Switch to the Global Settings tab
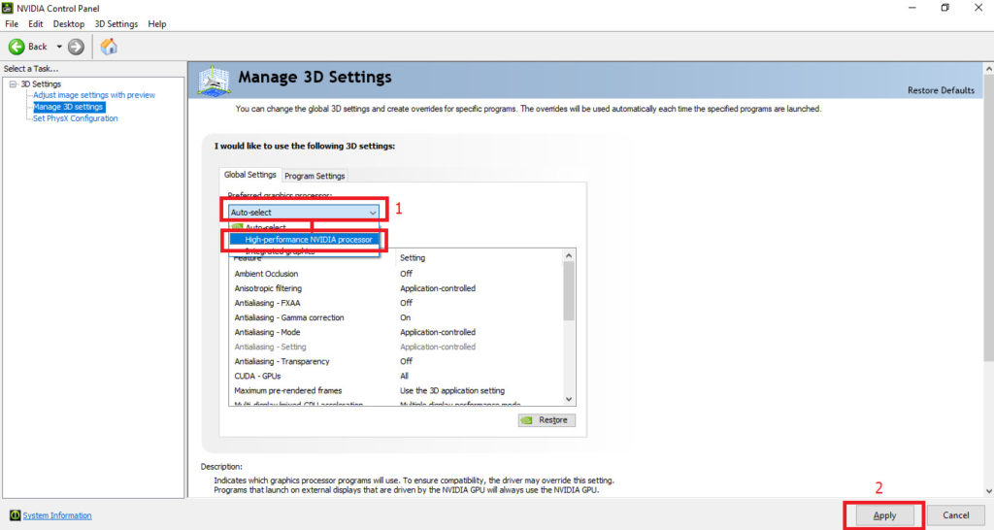Screen dimensions: 994x530 click(x=249, y=175)
